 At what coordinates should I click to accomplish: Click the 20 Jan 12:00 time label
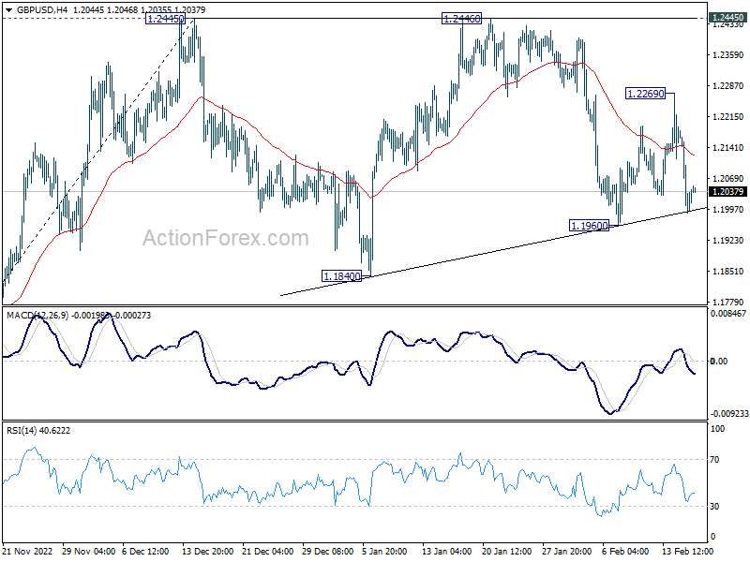pyautogui.click(x=506, y=551)
